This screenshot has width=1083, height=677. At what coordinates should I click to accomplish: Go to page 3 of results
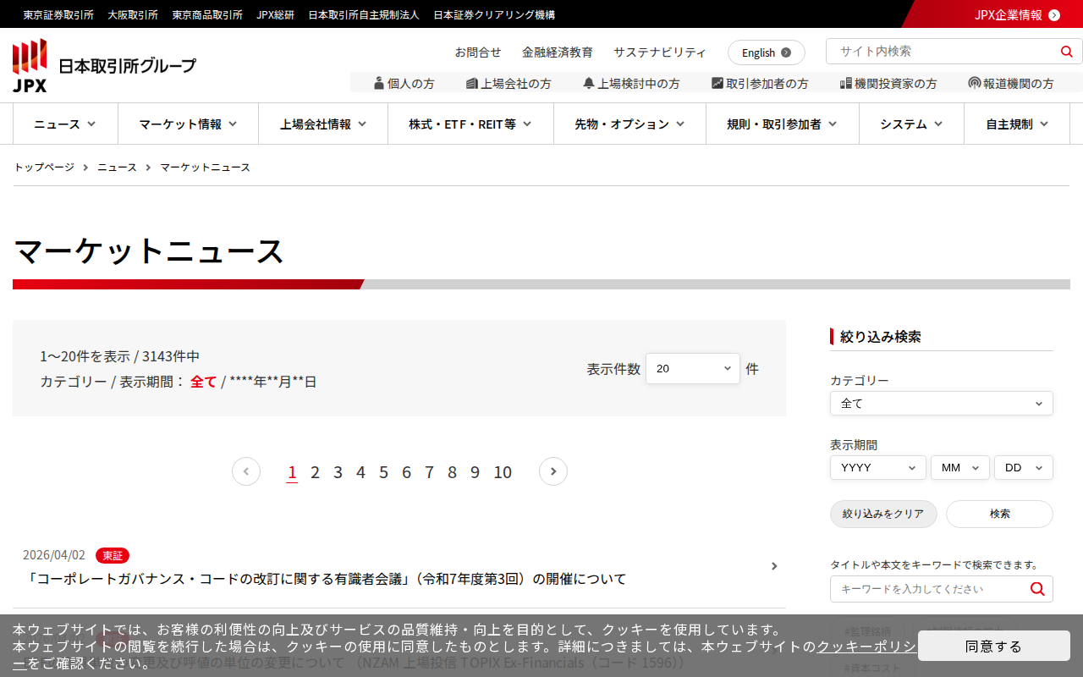pyautogui.click(x=338, y=472)
